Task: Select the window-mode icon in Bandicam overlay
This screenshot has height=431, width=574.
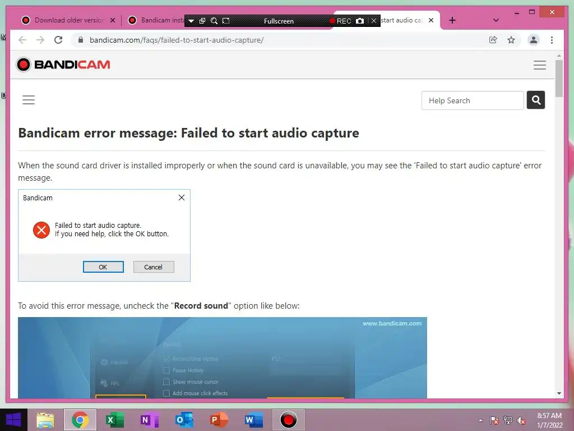Action: [x=202, y=21]
